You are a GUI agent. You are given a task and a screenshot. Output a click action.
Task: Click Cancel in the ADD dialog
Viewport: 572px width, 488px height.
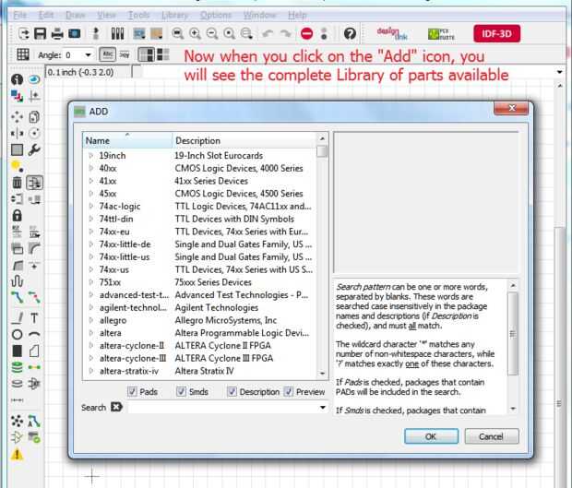tap(492, 436)
